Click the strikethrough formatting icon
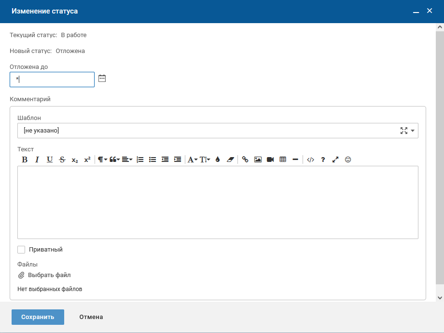 point(62,160)
